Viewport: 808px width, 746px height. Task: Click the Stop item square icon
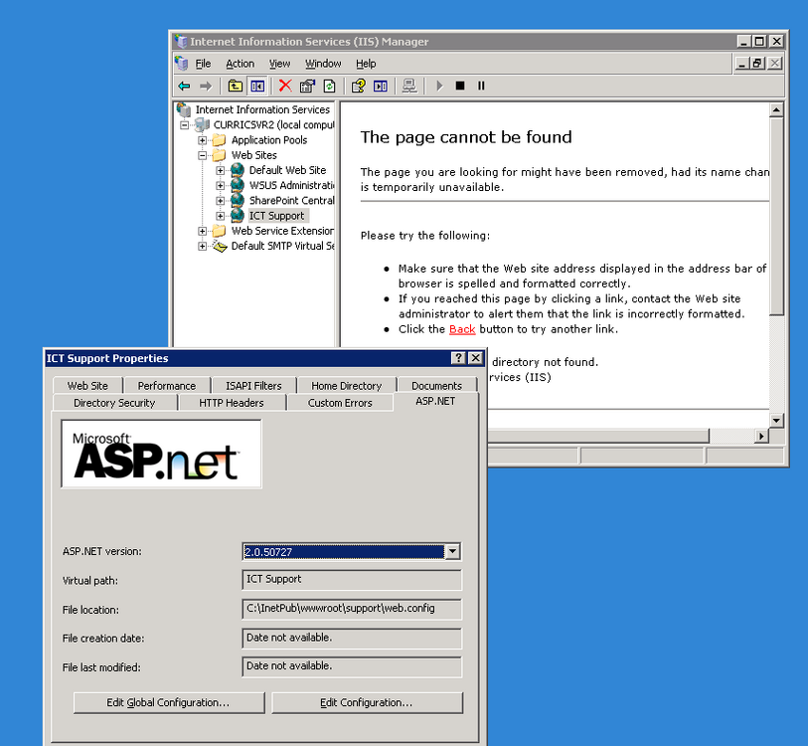460,86
